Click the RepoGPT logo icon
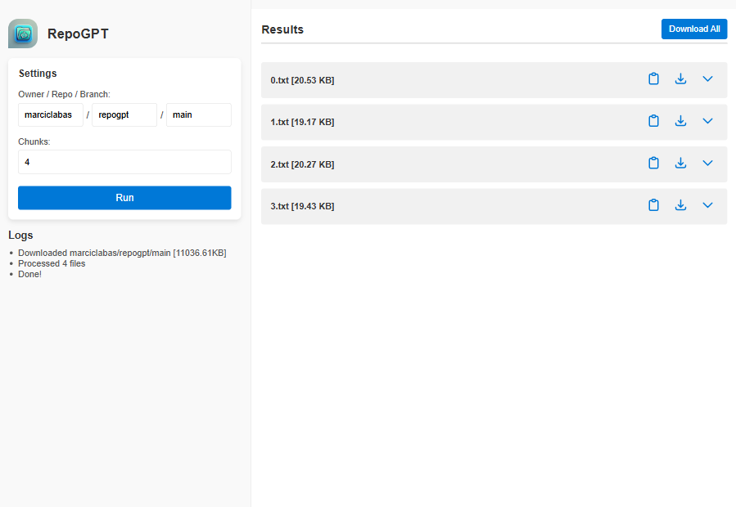The height and width of the screenshot is (507, 736). pos(22,33)
